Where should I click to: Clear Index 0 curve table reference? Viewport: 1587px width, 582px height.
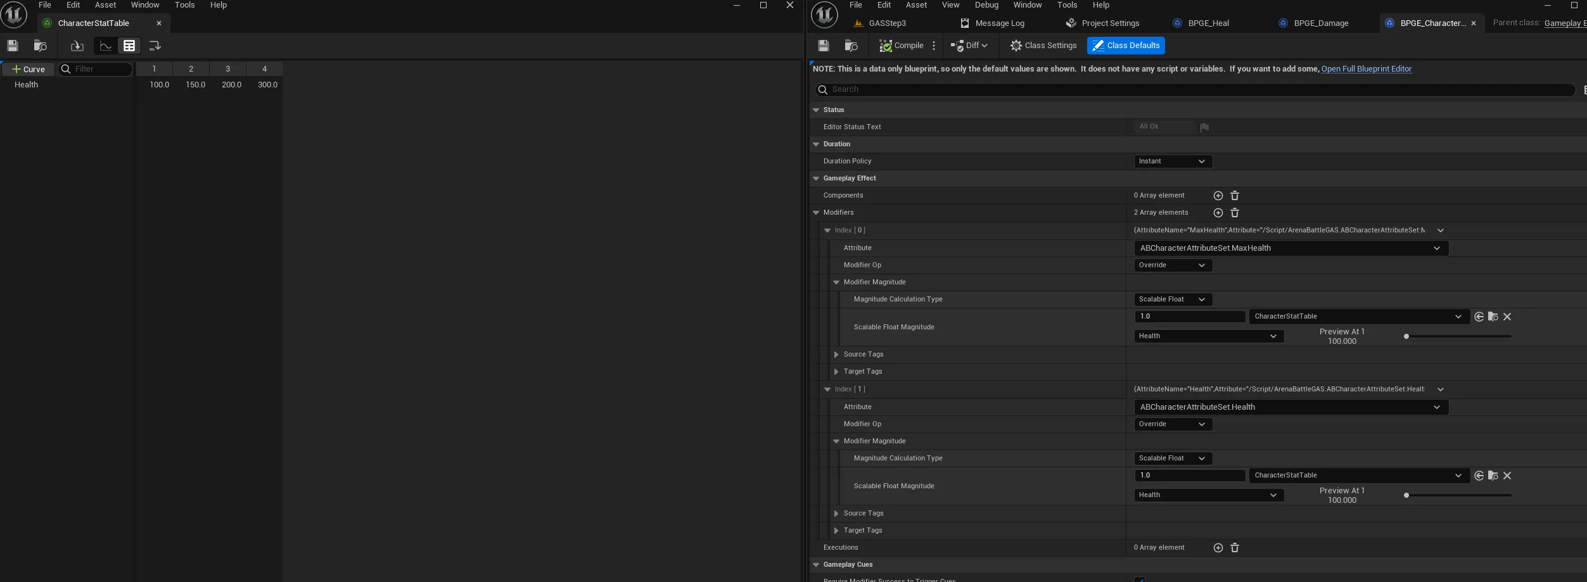pos(1507,317)
